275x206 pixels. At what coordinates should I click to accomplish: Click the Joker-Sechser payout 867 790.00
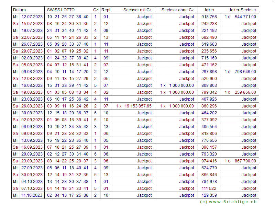pos(245,161)
